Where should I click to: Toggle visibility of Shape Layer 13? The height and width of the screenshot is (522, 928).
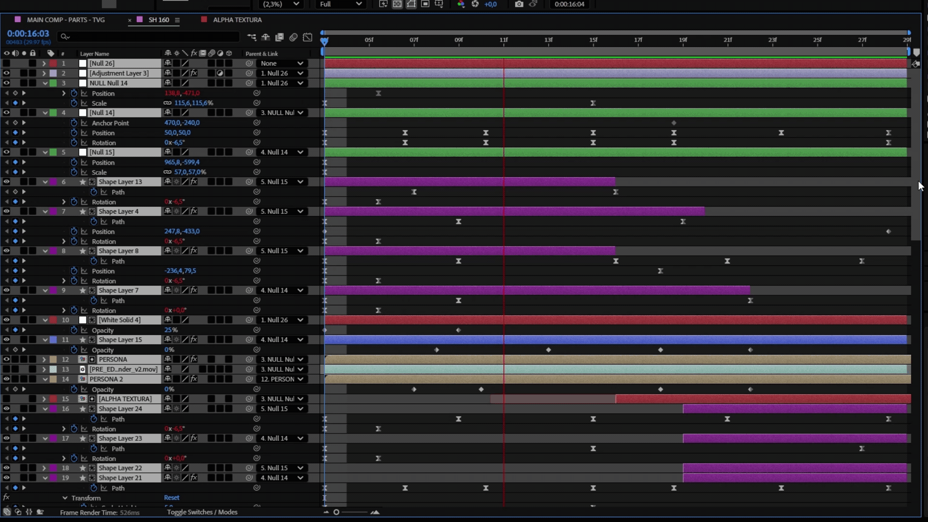click(x=6, y=182)
